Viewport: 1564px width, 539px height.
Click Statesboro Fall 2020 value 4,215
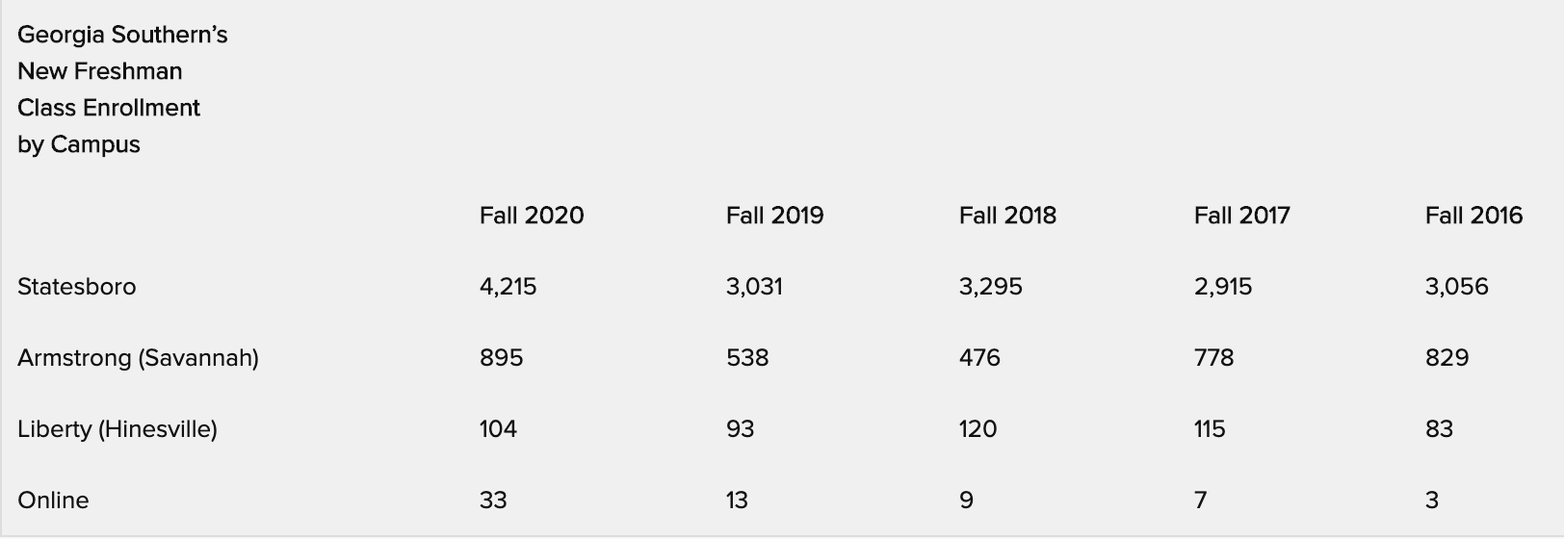click(508, 287)
